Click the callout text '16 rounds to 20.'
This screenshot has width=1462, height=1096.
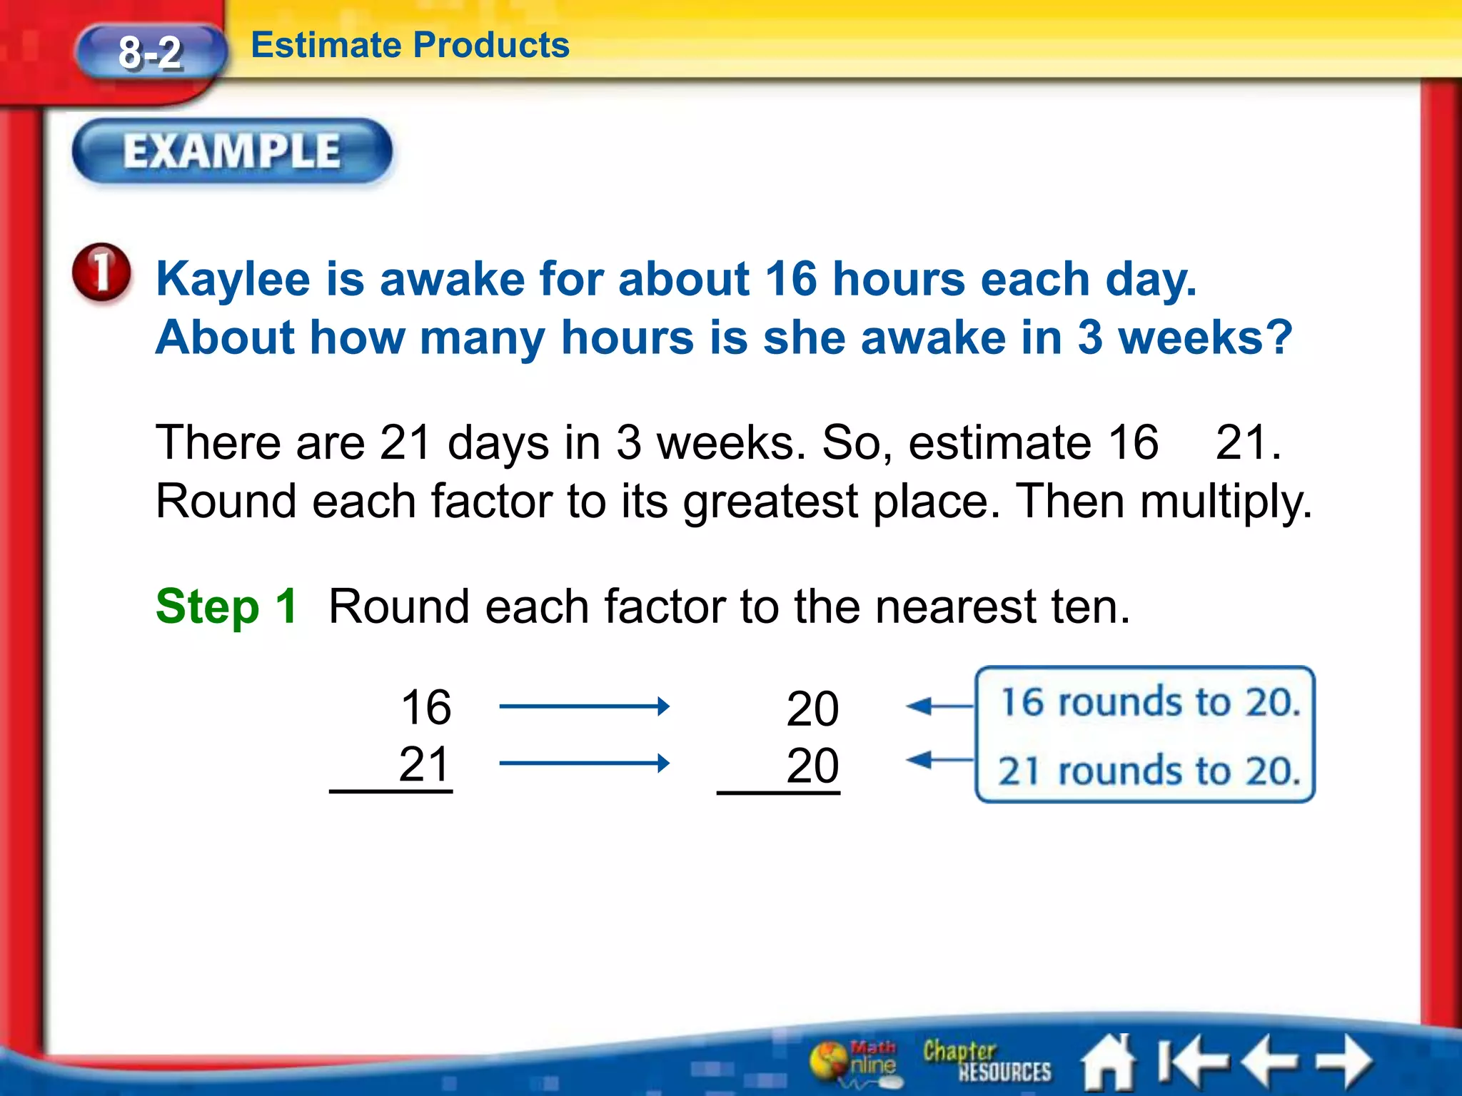pyautogui.click(x=1149, y=702)
